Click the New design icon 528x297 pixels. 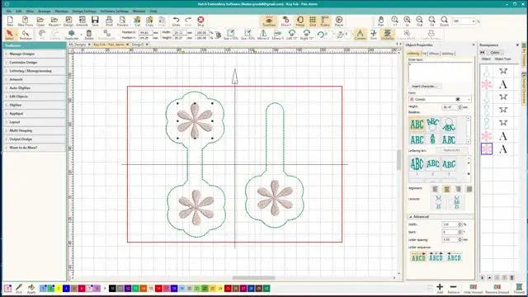10,21
